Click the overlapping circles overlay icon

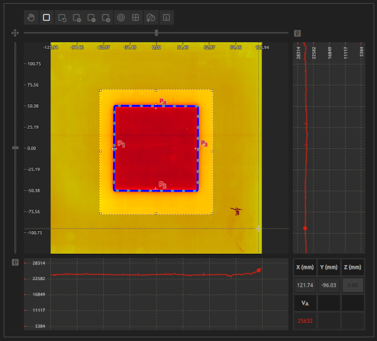coord(151,18)
